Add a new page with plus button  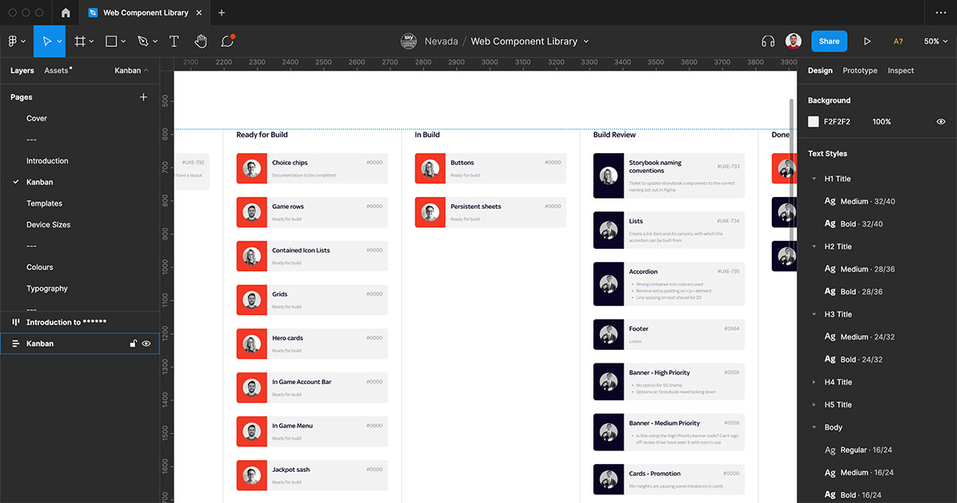point(144,97)
